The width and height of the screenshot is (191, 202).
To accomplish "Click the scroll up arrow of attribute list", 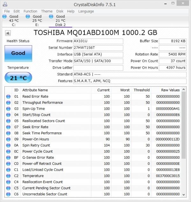I will click(184, 89).
